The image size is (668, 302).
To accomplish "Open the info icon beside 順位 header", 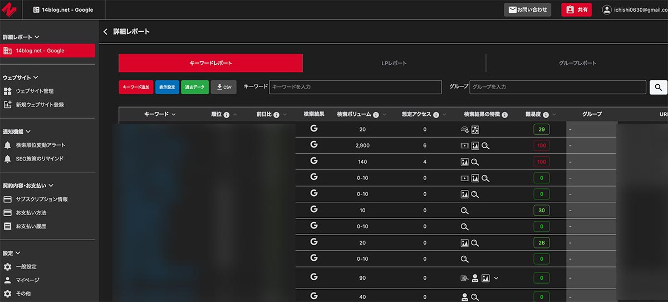I will coord(227,115).
